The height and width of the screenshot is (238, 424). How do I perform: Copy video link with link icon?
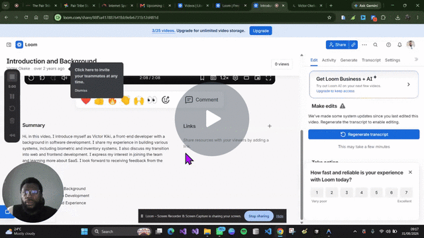point(353,45)
